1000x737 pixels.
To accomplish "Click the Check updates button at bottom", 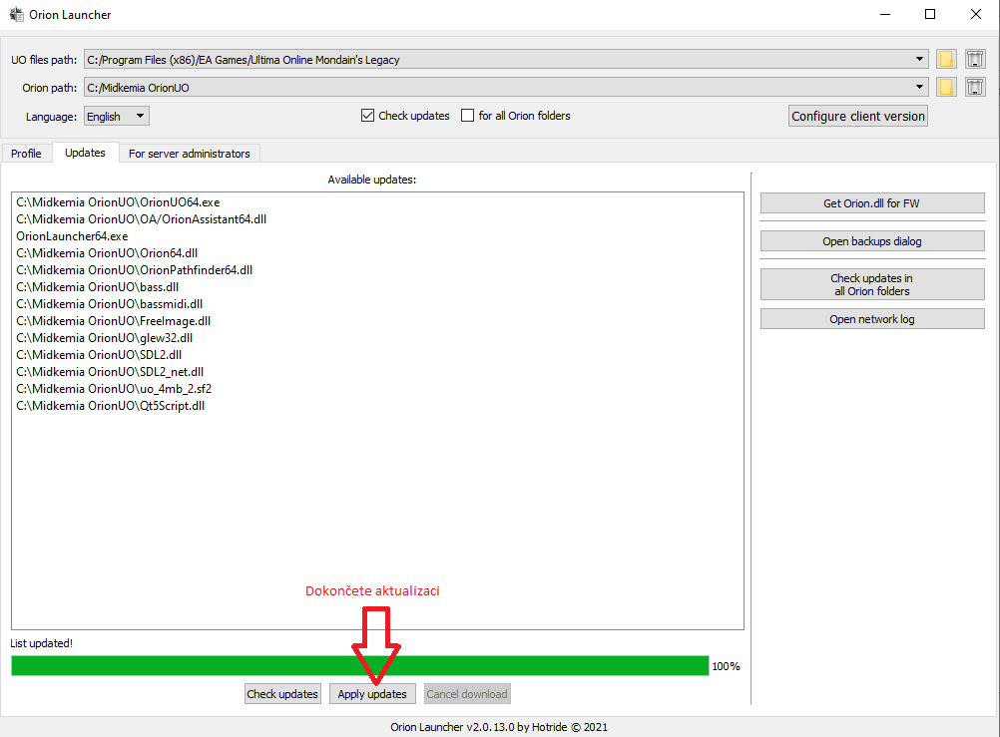I will [x=282, y=694].
